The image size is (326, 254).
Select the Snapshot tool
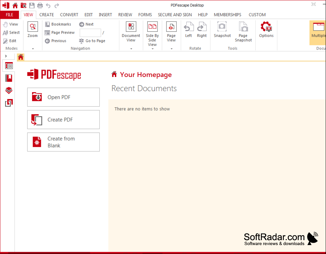(222, 29)
